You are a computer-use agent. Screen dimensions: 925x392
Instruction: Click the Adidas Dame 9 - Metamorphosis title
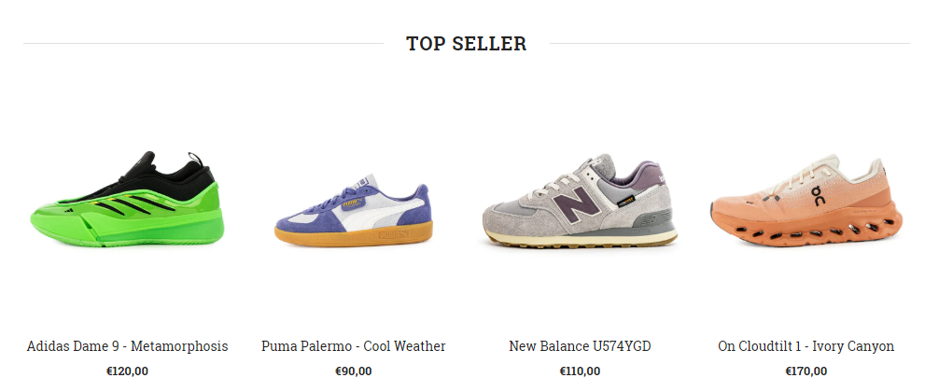(127, 346)
